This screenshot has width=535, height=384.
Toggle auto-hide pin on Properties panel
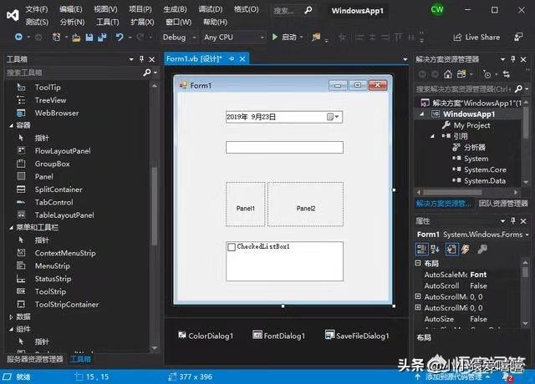[512, 220]
